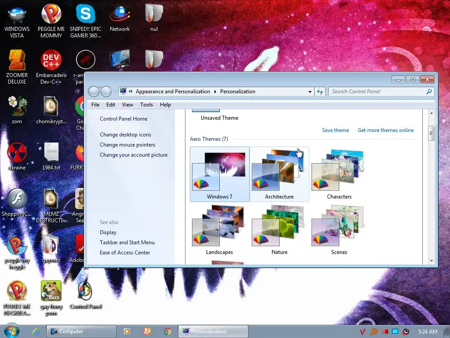Select the PEGGLE ME MOMMY desktop icon

tap(51, 22)
